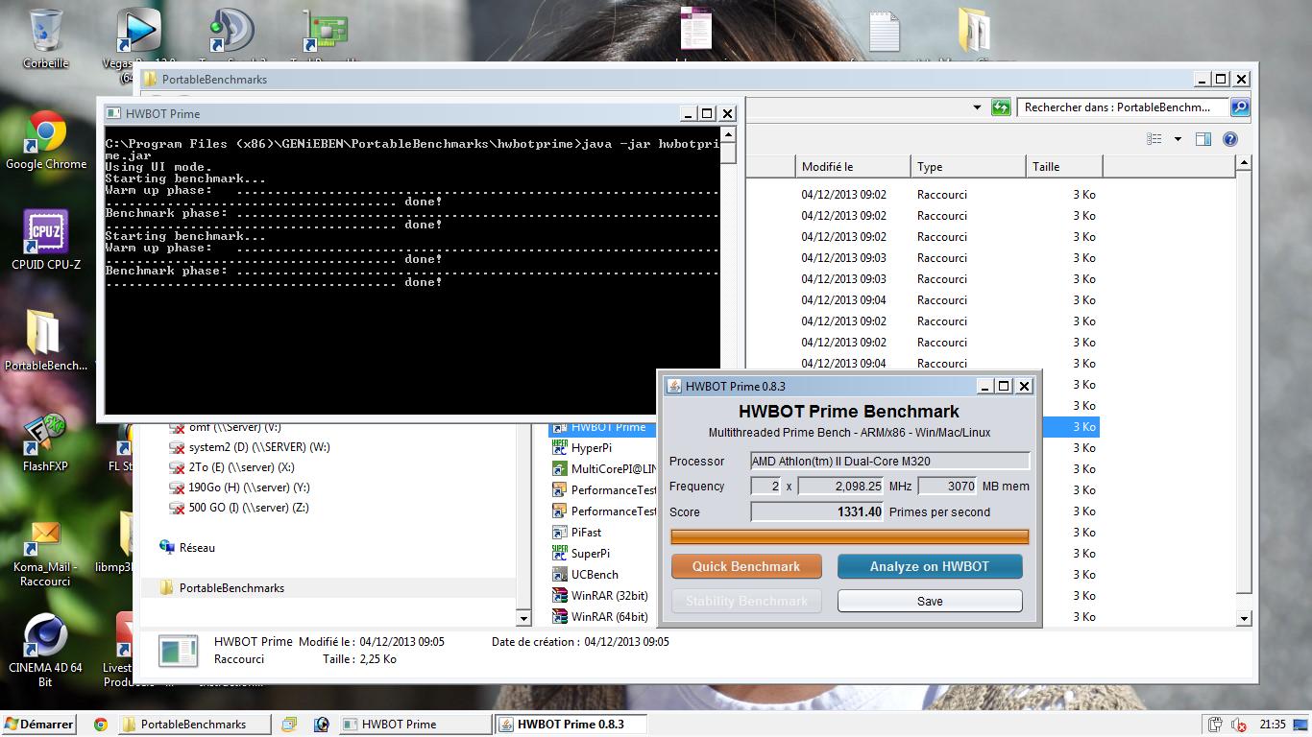Open the Réseau network node
Screen dimensions: 1312x737
tap(187, 548)
